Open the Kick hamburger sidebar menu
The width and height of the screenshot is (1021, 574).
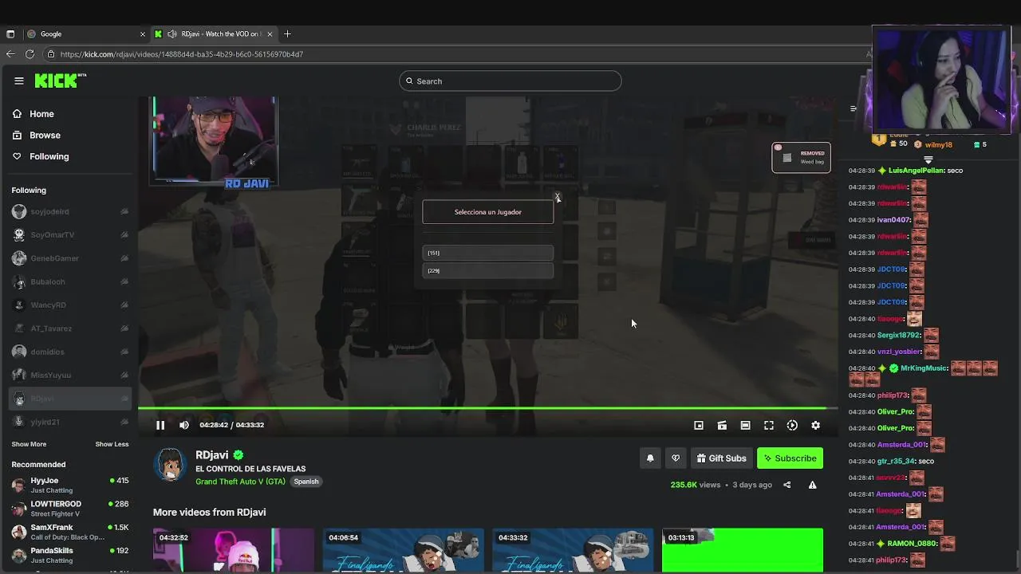pyautogui.click(x=19, y=81)
